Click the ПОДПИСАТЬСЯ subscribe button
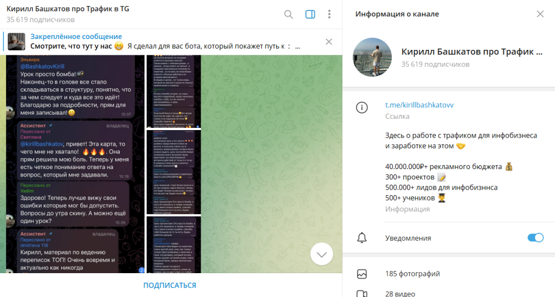 [170, 285]
